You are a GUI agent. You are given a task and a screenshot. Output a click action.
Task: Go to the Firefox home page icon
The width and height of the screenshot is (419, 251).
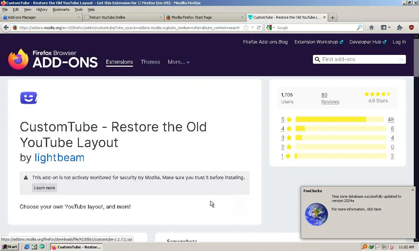[372, 28]
